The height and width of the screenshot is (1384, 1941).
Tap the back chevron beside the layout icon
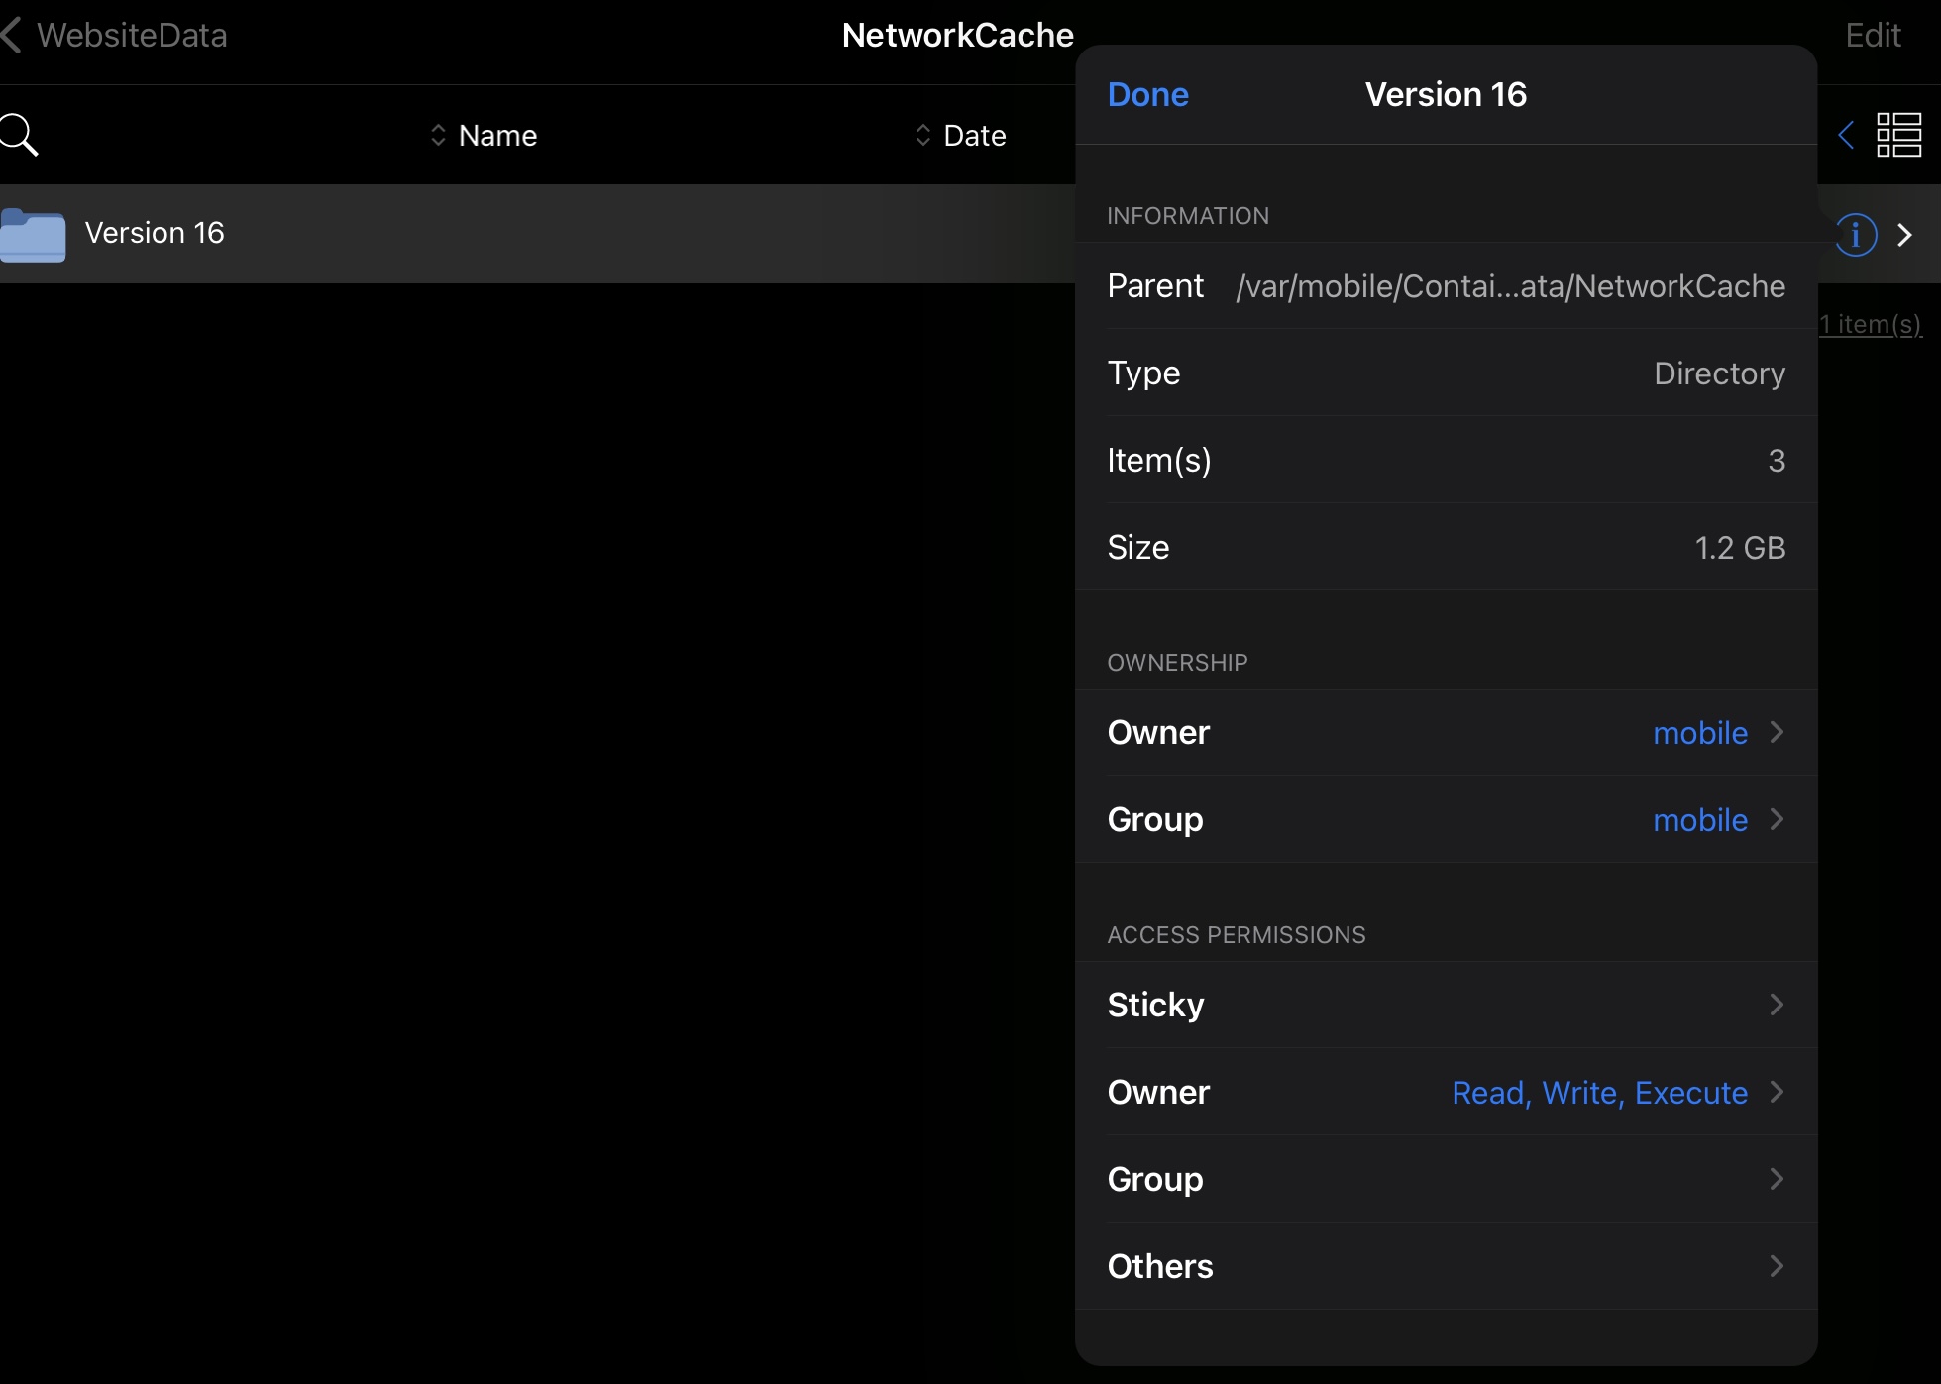[1847, 135]
